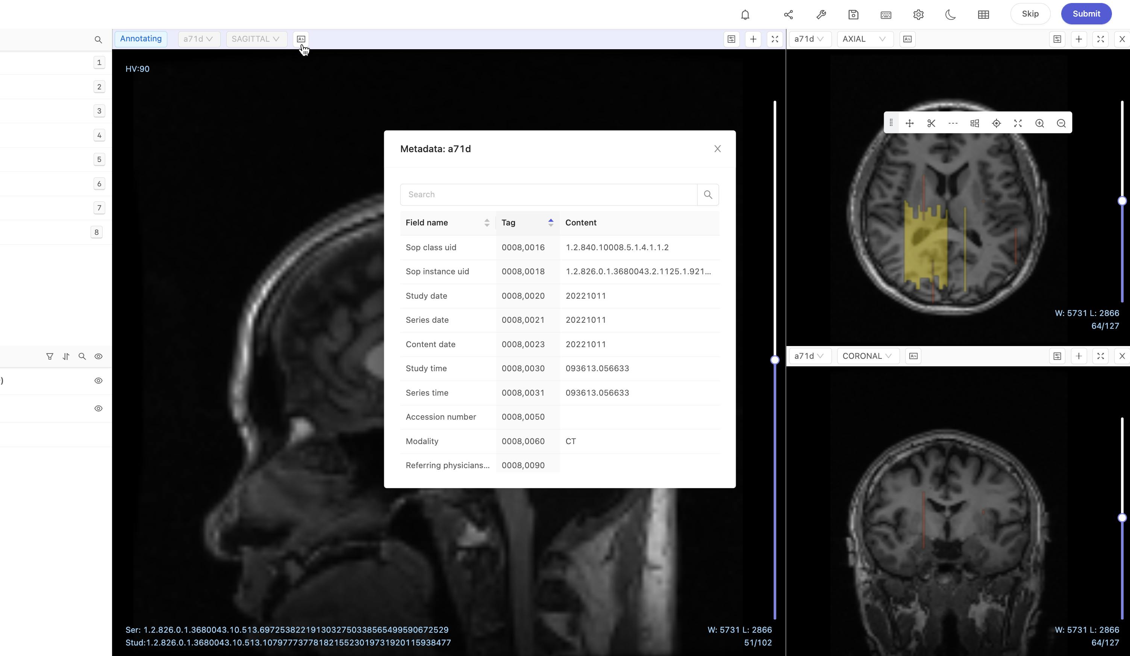
Task: Click the Skip button
Action: (x=1030, y=14)
